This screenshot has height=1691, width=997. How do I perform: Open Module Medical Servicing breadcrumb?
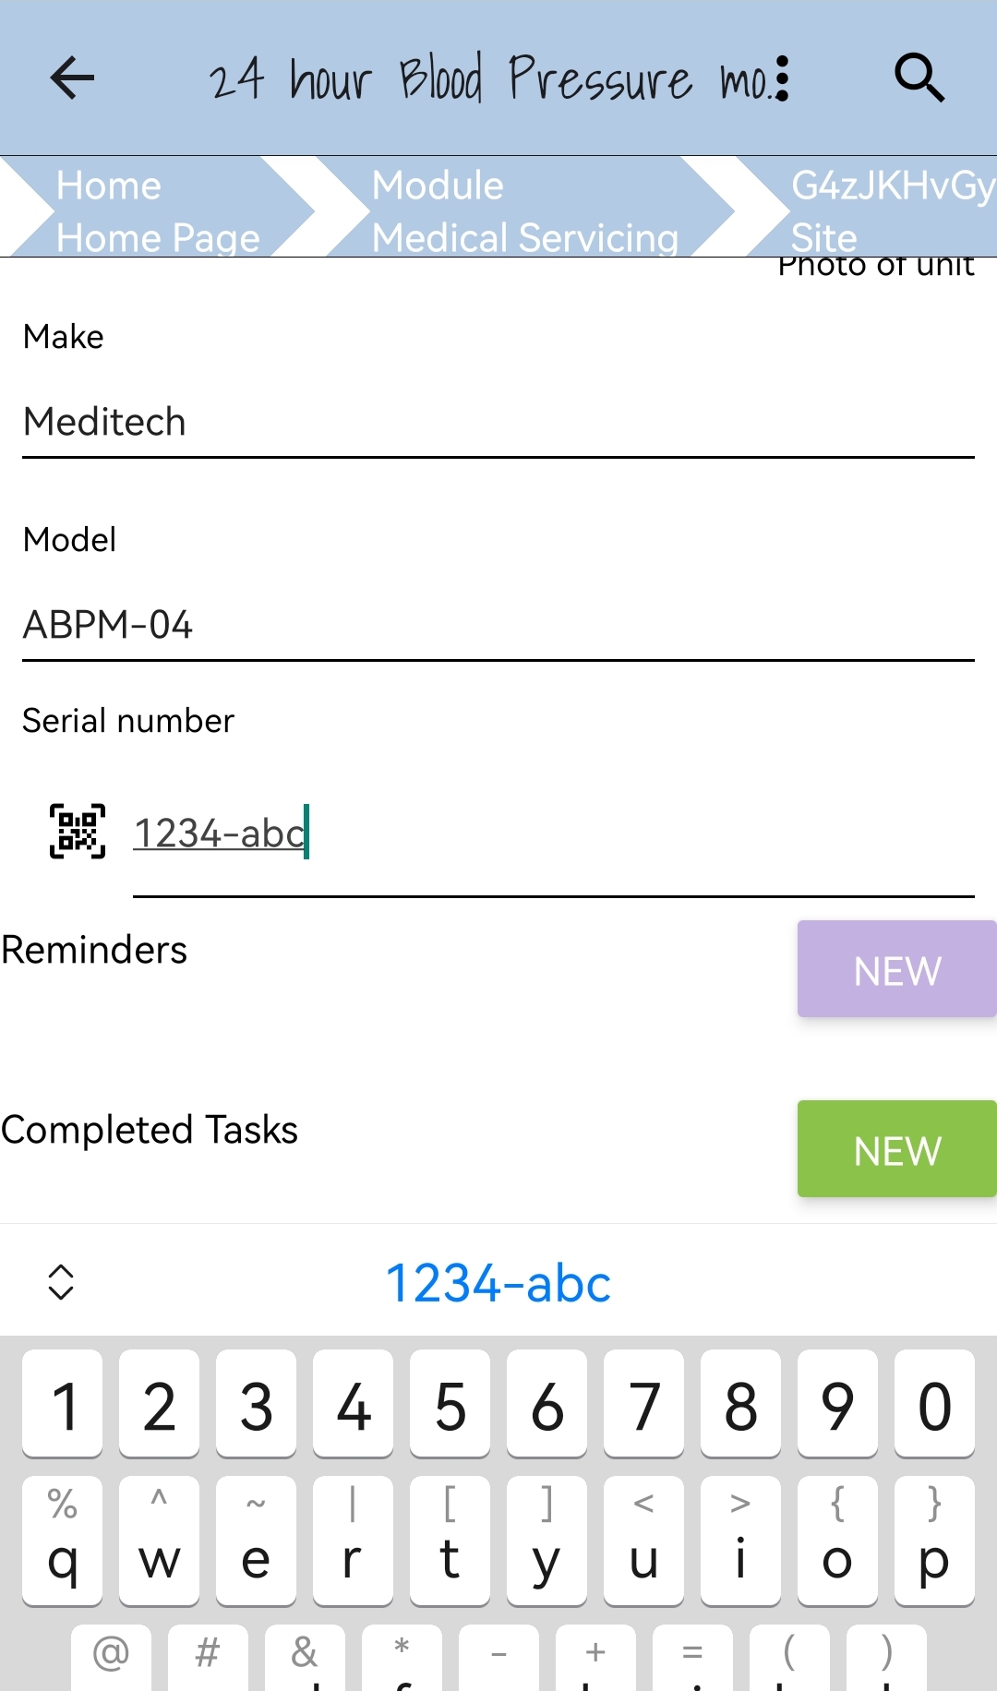(x=526, y=210)
